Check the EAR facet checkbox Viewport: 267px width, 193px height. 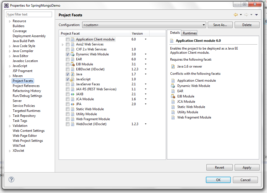[68, 60]
